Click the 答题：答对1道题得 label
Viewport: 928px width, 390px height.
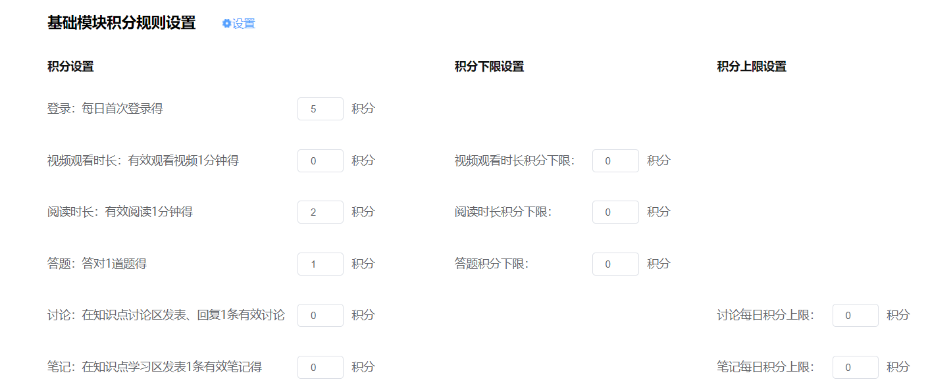coord(97,264)
